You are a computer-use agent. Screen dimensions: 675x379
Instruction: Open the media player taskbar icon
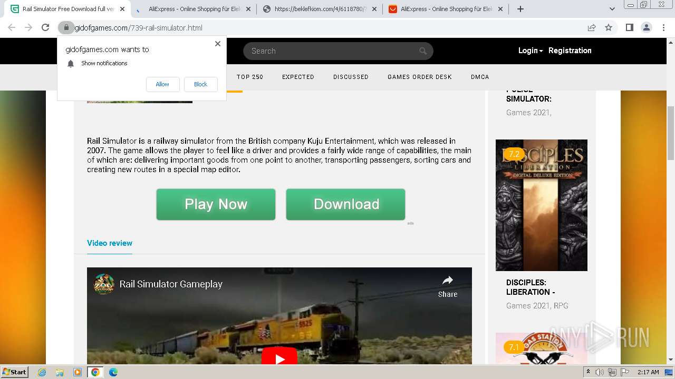tap(78, 372)
